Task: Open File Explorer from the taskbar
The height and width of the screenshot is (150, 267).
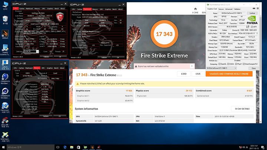Action: (x=72, y=147)
